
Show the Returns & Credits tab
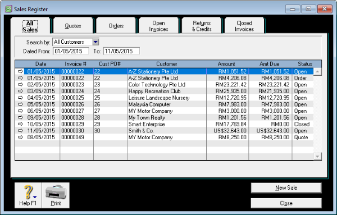point(202,26)
